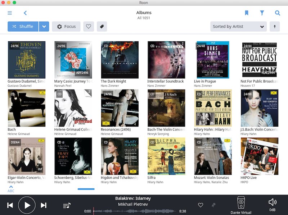The width and height of the screenshot is (288, 215).
Task: Play the current track
Action: point(27,205)
